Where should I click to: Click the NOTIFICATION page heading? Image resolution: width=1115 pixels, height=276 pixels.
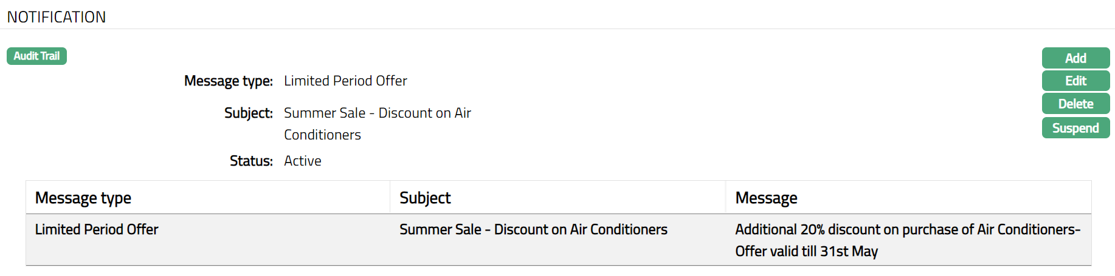pyautogui.click(x=57, y=17)
